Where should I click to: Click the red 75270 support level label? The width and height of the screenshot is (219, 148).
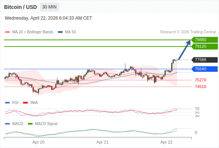(x=200, y=80)
